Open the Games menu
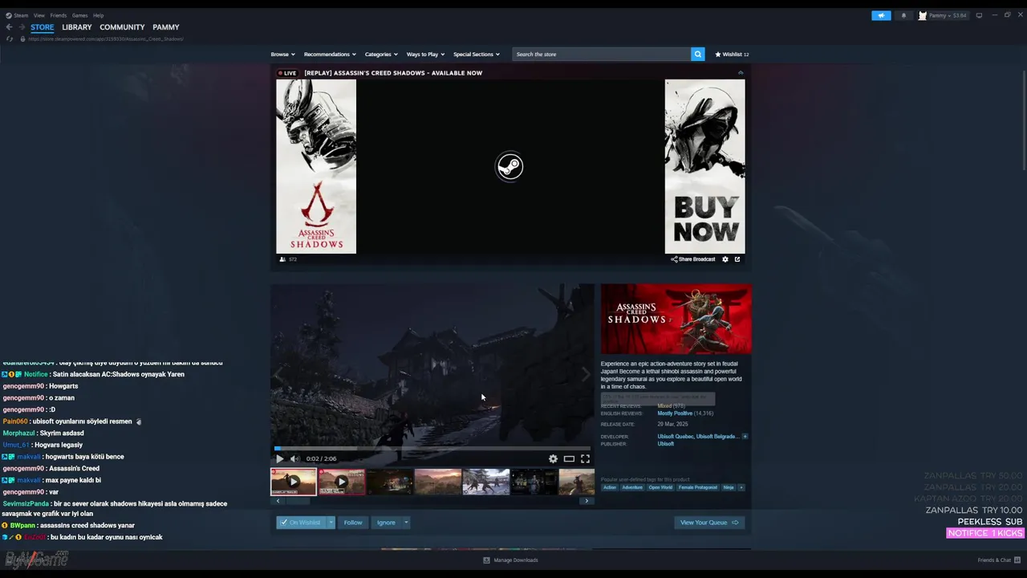This screenshot has width=1027, height=578. pos(80,15)
